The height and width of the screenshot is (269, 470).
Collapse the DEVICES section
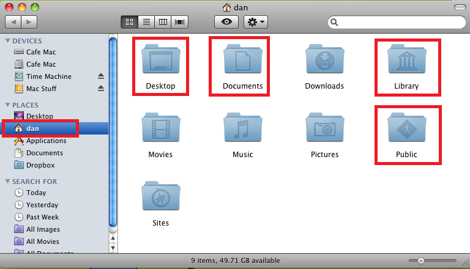[8, 40]
